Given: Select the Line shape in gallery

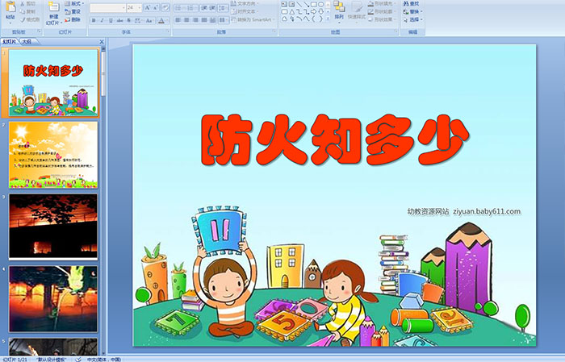Looking at the screenshot, I should [299, 4].
